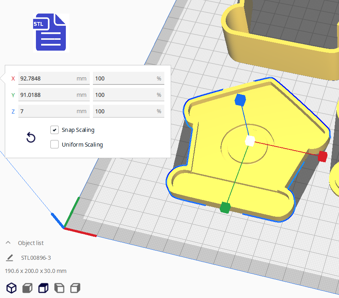This screenshot has height=298, width=339.
Task: Switch to the 3D view cube icon
Action: pos(11,288)
